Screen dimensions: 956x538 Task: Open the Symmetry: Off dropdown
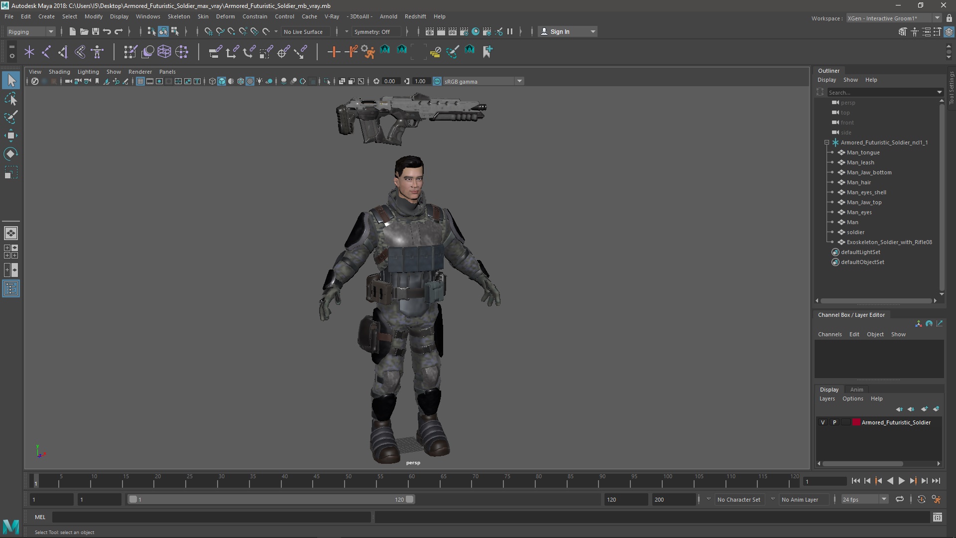click(x=376, y=31)
